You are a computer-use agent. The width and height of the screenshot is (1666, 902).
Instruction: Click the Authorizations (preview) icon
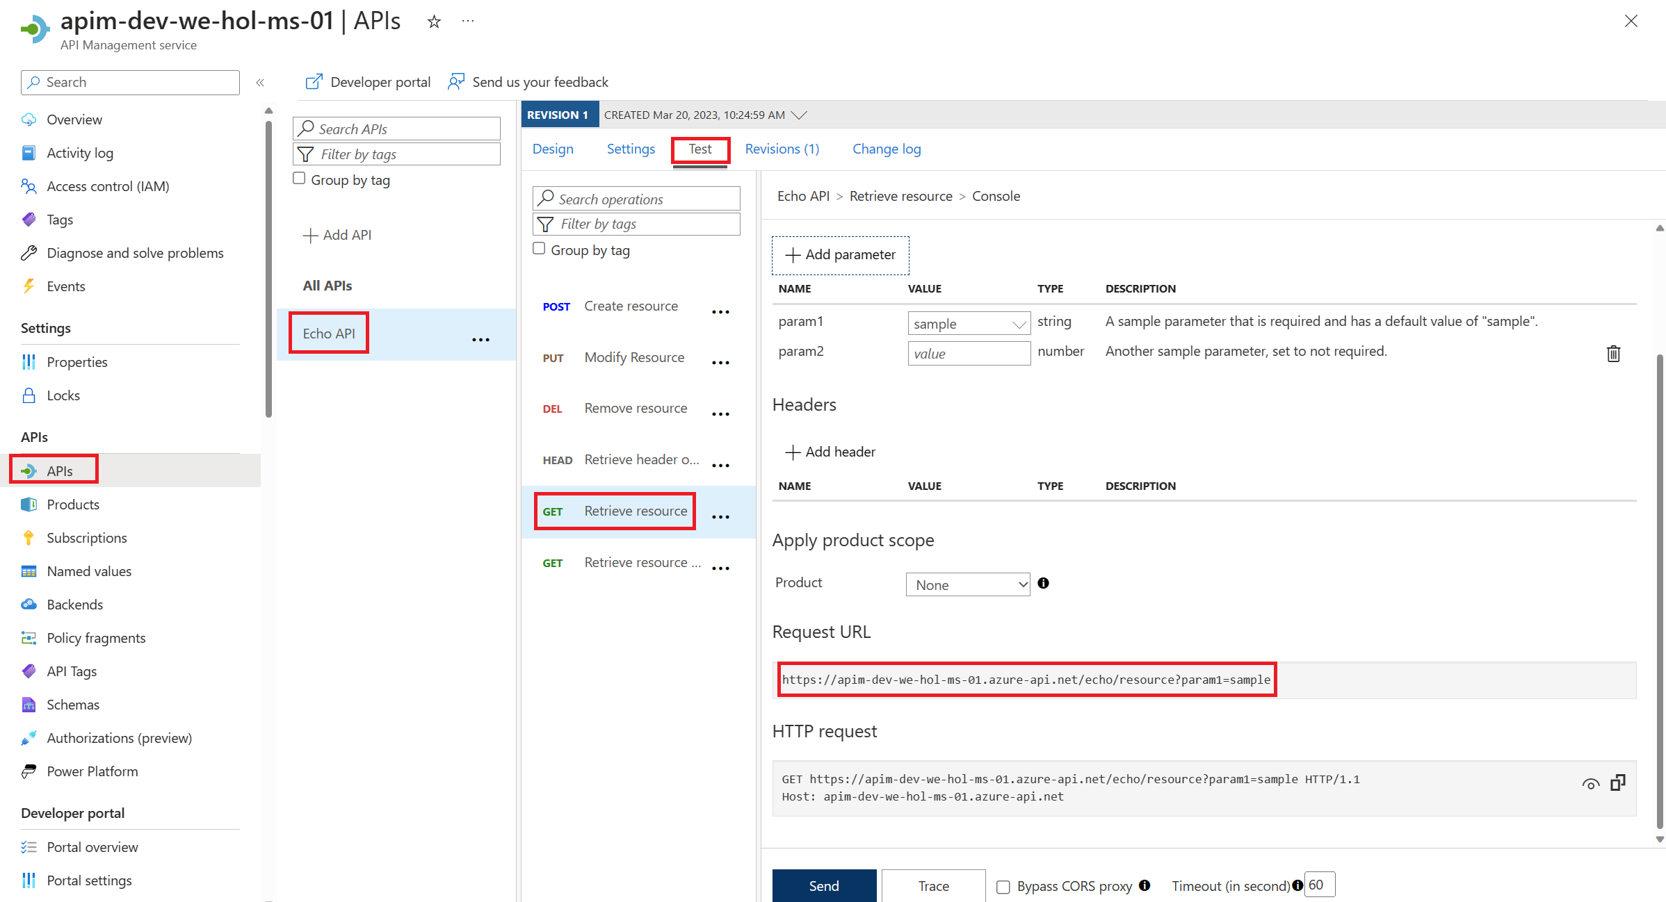[x=29, y=738]
